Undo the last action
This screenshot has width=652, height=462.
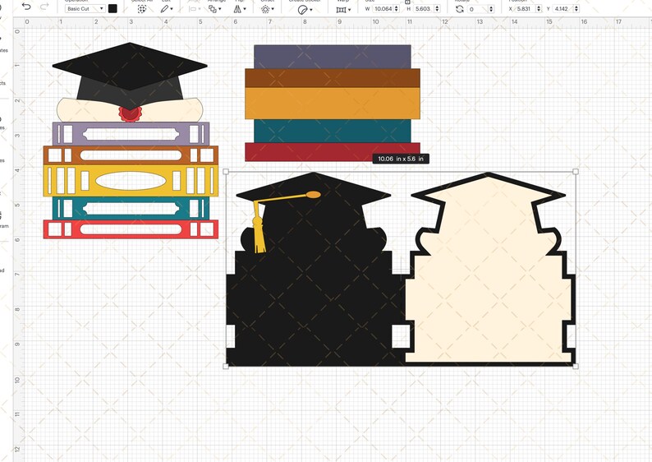26,7
